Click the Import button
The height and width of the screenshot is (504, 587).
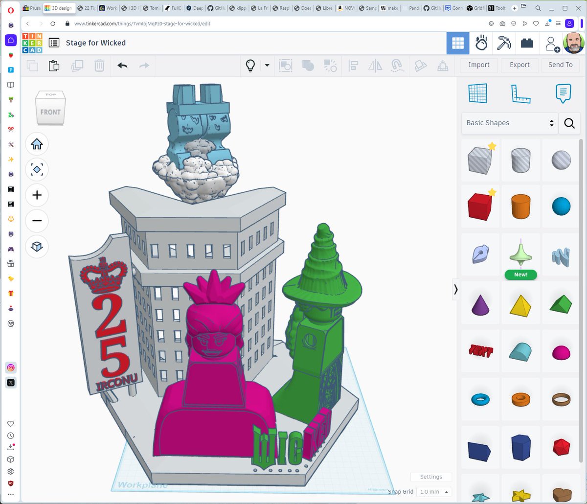click(x=478, y=65)
